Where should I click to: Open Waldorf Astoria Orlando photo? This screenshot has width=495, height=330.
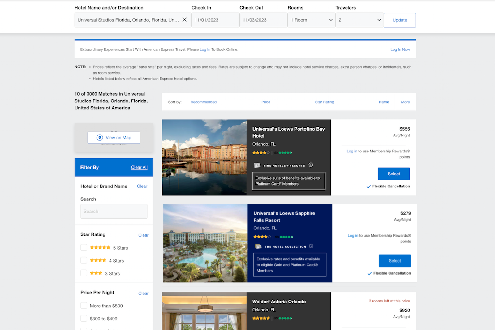204,311
